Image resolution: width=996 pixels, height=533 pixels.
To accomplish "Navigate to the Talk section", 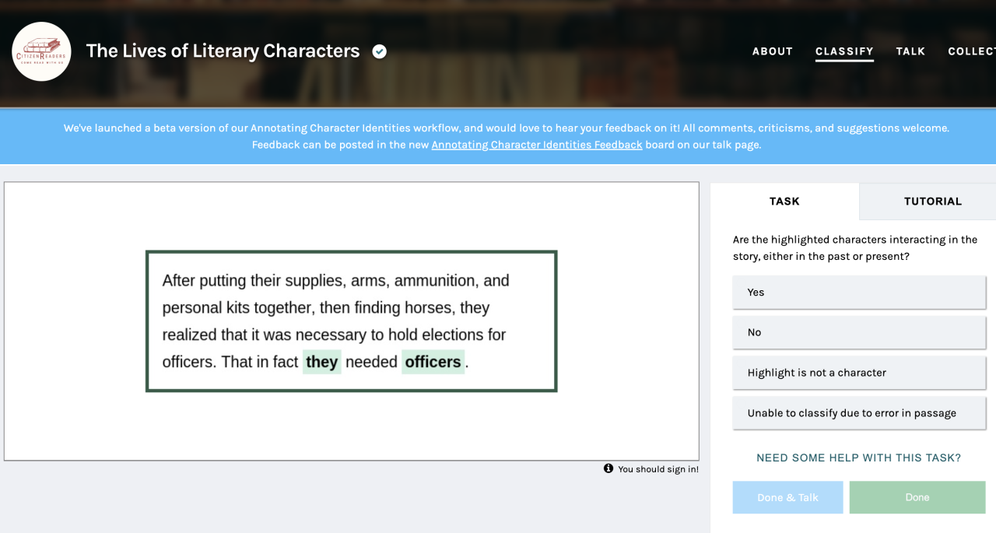I will click(910, 51).
